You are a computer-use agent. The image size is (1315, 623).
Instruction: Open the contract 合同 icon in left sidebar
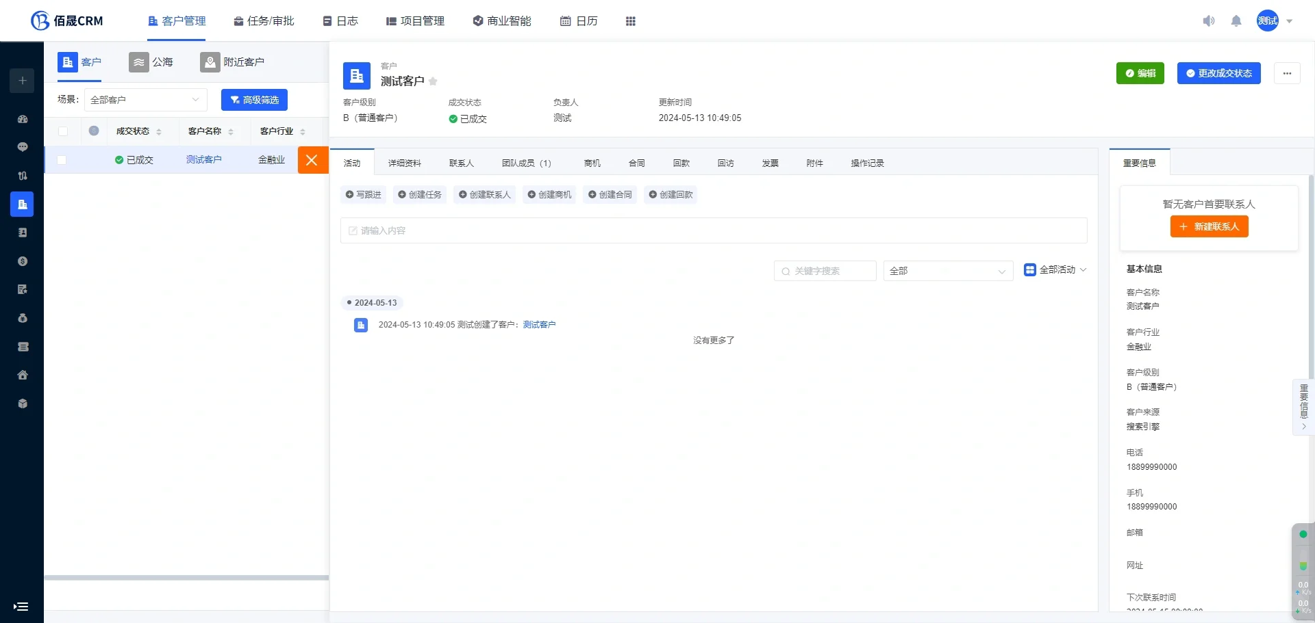[x=22, y=289]
